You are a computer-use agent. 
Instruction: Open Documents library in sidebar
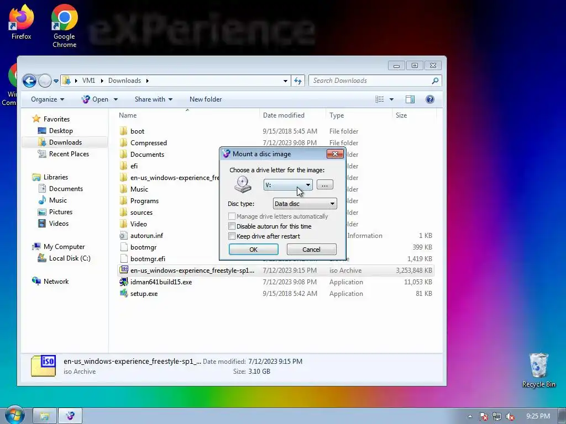pos(66,189)
